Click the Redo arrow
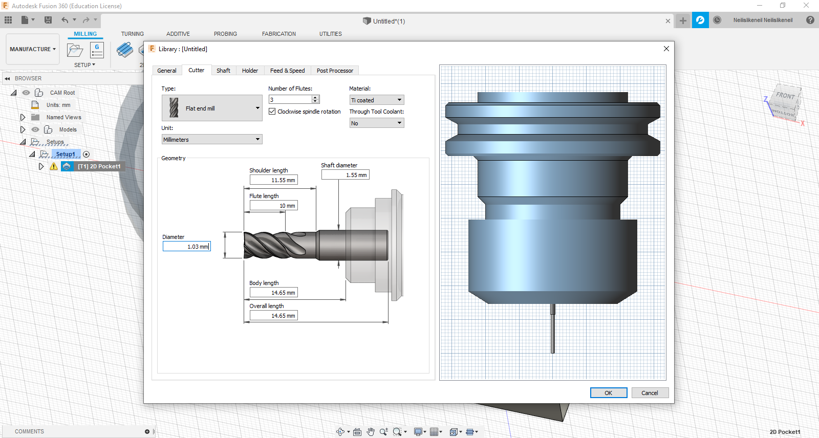The image size is (819, 438). pyautogui.click(x=86, y=20)
